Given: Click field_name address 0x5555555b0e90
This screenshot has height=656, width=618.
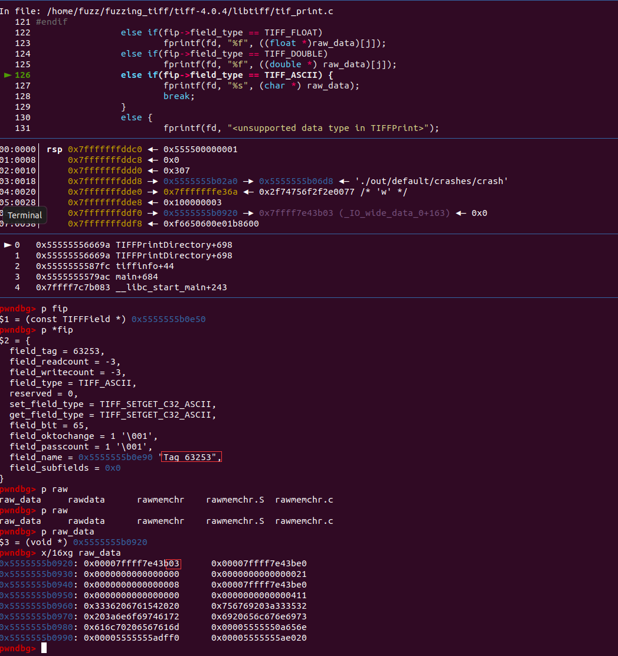Looking at the screenshot, I should click(115, 457).
